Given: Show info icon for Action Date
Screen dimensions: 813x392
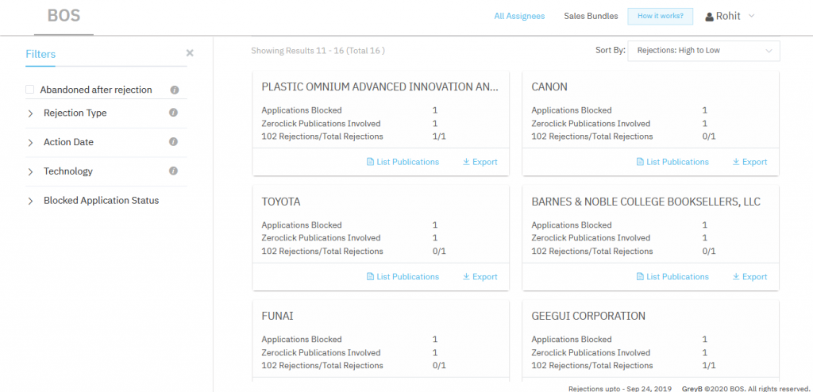Looking at the screenshot, I should (174, 141).
